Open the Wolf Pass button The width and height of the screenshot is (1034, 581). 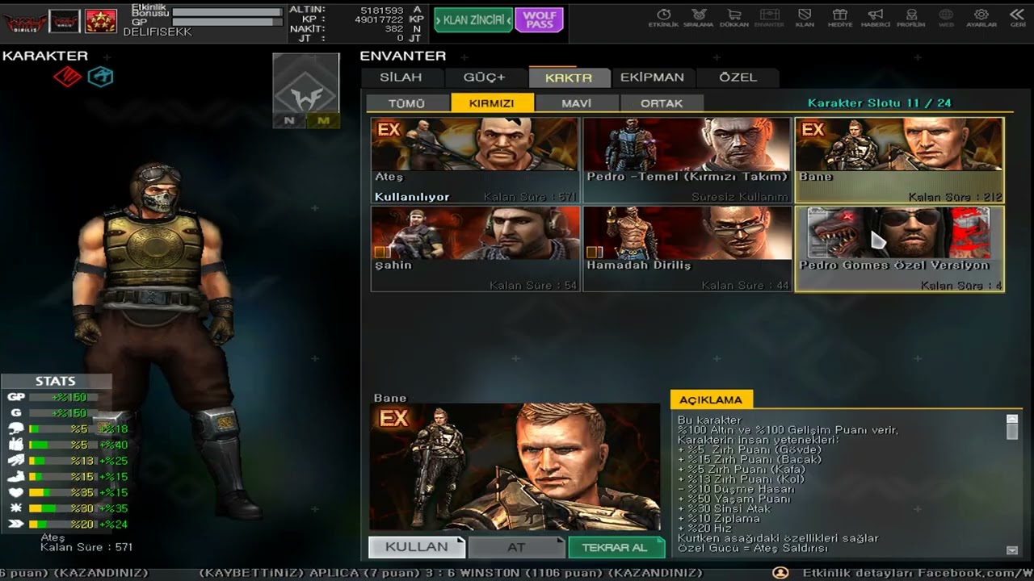point(539,20)
